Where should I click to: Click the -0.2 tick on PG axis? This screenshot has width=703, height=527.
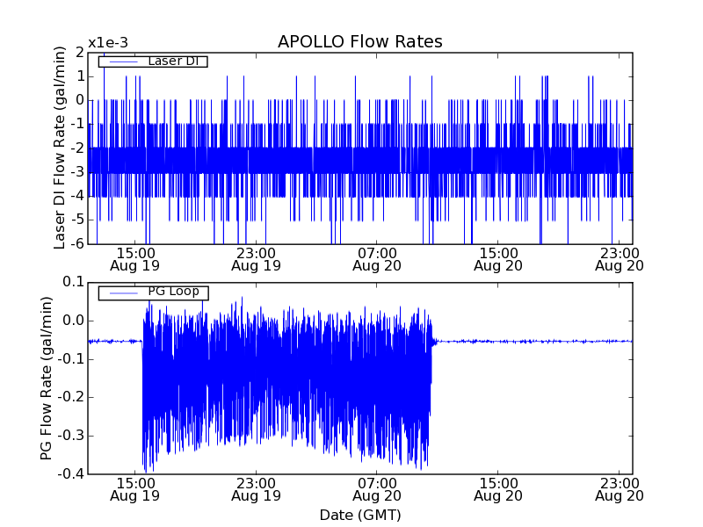pos(71,397)
